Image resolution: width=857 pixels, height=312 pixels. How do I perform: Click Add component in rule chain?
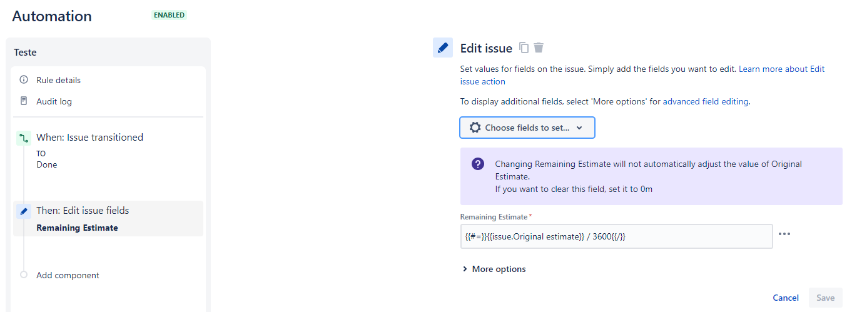point(68,275)
